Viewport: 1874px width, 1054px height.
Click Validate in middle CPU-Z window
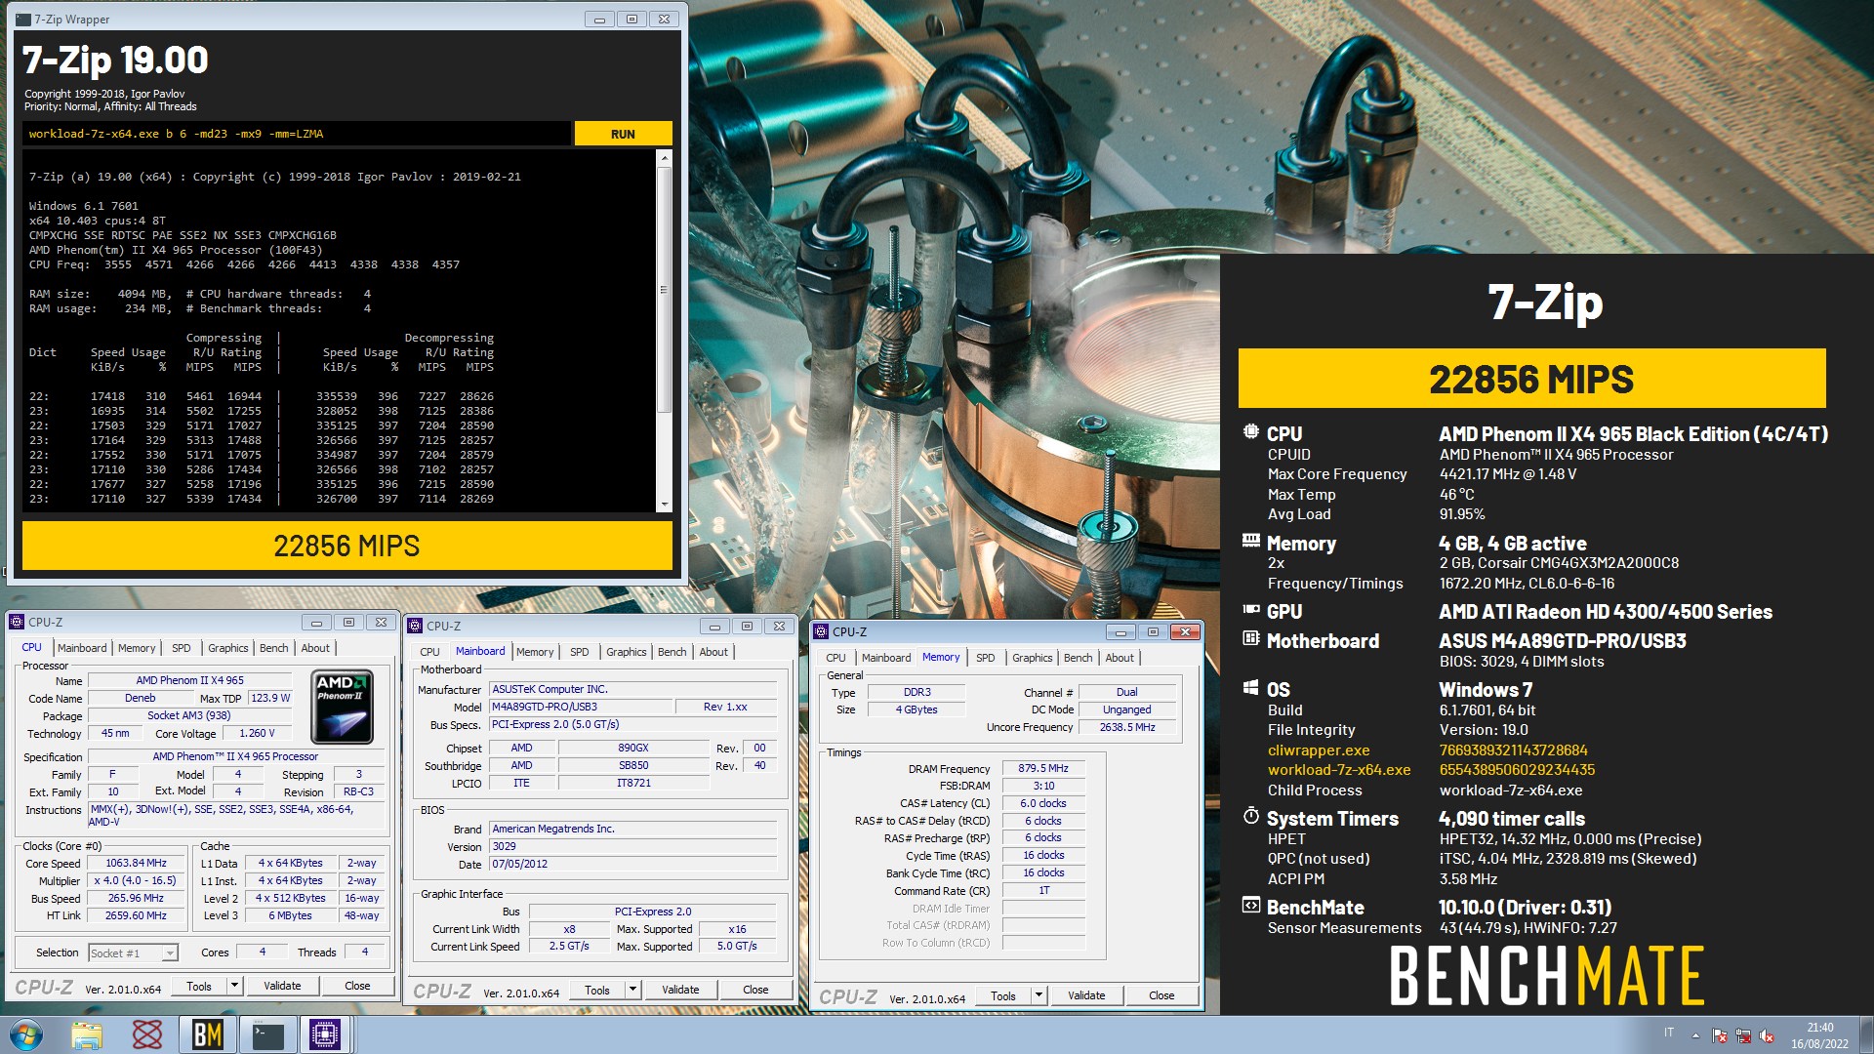pyautogui.click(x=680, y=990)
